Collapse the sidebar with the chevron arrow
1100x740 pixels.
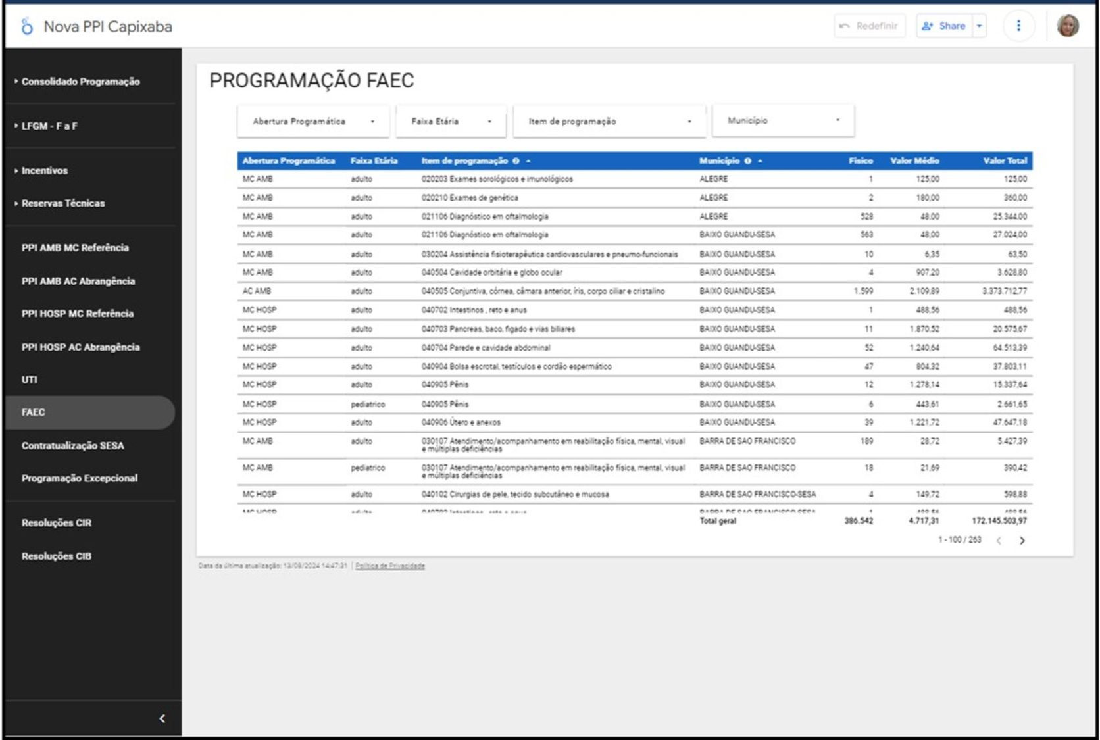coord(162,718)
